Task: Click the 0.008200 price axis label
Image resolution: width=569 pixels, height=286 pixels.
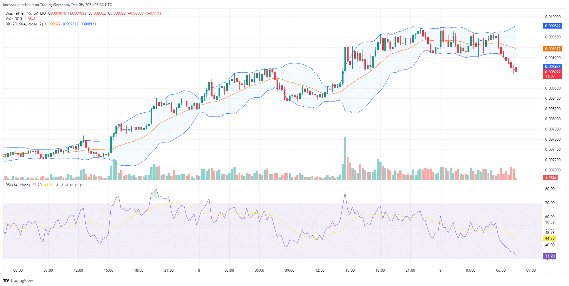Action: click(553, 109)
